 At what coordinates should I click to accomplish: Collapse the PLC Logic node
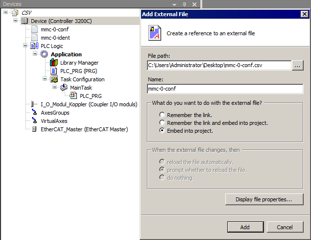pos(25,46)
